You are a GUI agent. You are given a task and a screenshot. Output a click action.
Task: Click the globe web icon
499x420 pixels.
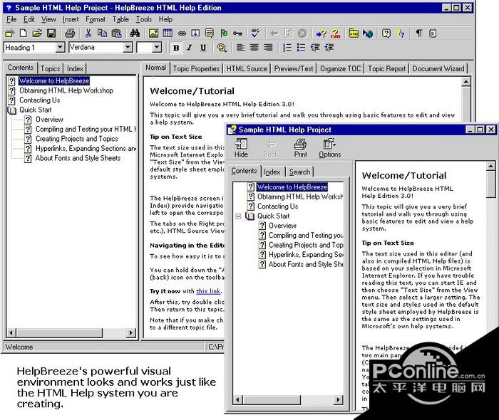pyautogui.click(x=369, y=33)
